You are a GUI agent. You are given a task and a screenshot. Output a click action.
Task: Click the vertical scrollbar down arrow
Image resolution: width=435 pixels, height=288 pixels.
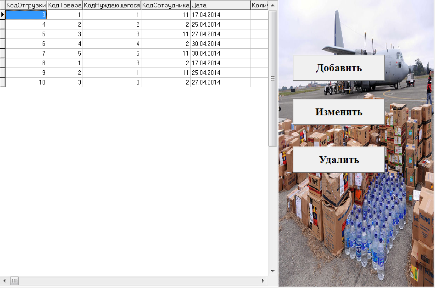pos(273,271)
